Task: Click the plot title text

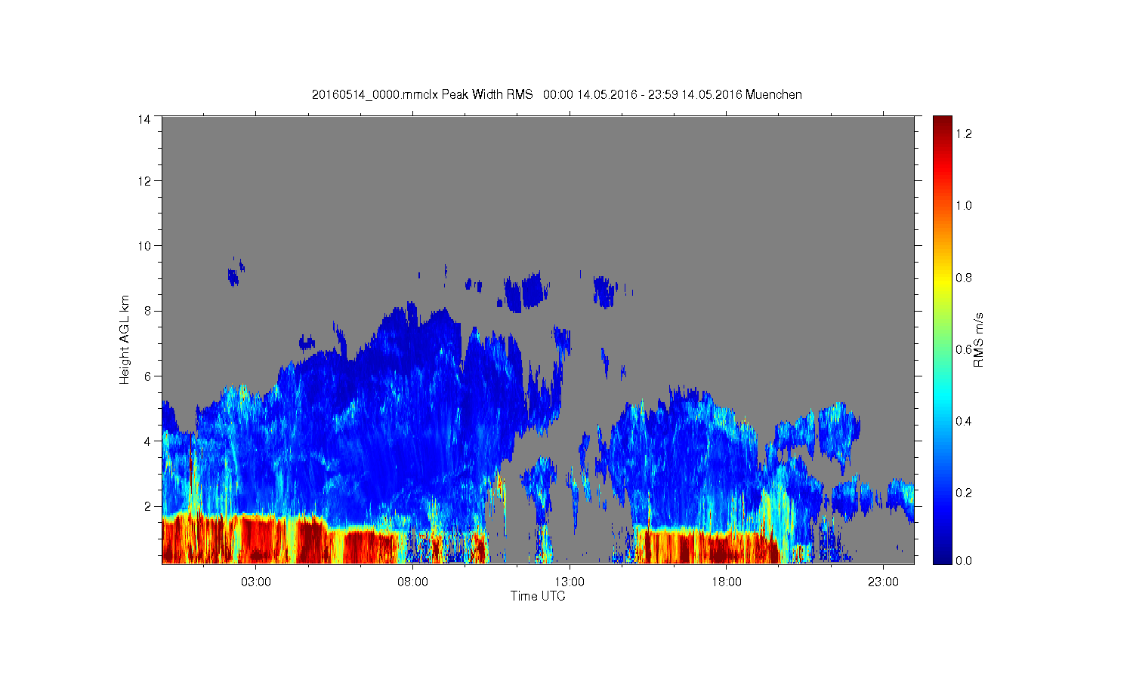Action: [x=557, y=94]
